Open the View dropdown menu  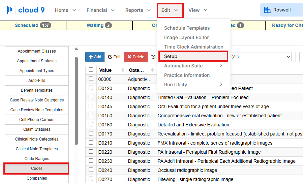click(198, 10)
